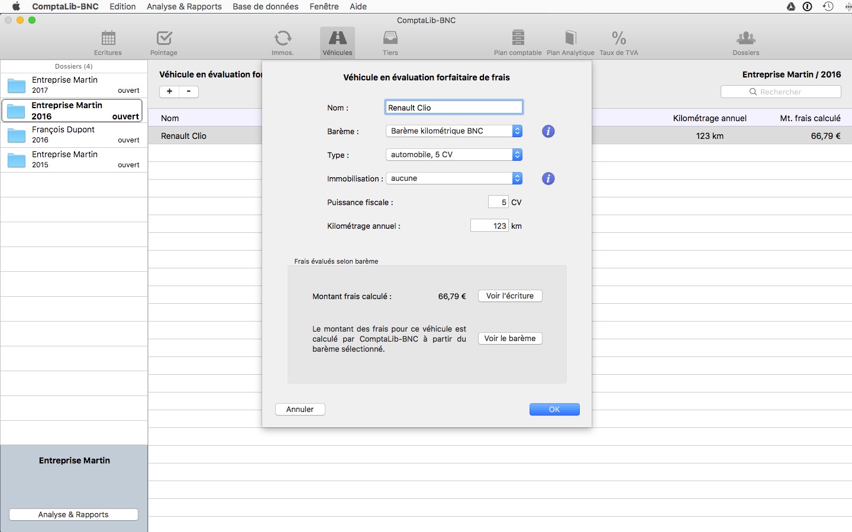The image size is (852, 532).
Task: Open the Apple menu
Action: click(16, 7)
